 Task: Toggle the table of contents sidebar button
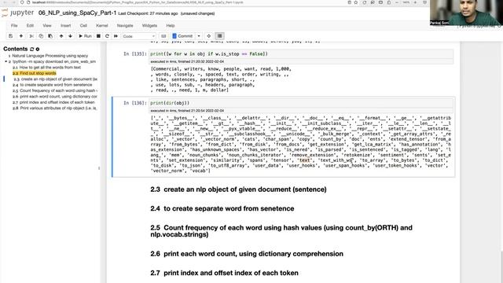220,36
